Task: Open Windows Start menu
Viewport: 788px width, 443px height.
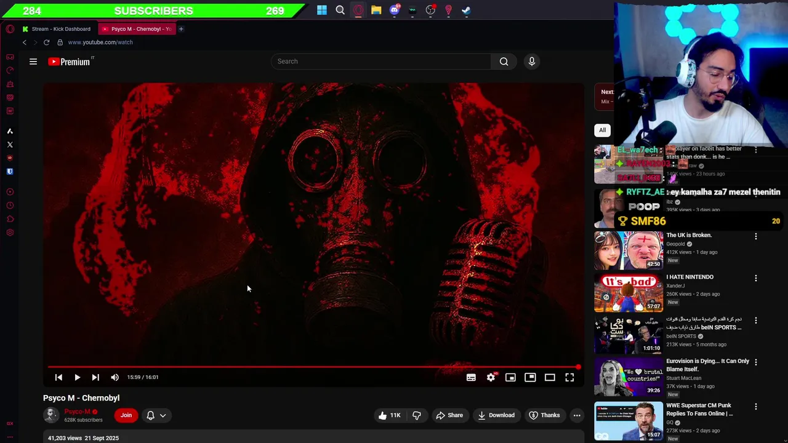Action: (x=322, y=10)
